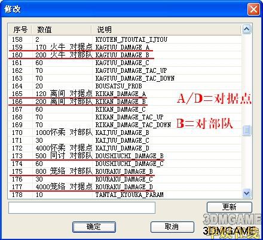The height and width of the screenshot is (240, 263).
Task: Select row 178 TANTAI_KYOUKA_PARAM
Action: (125, 195)
